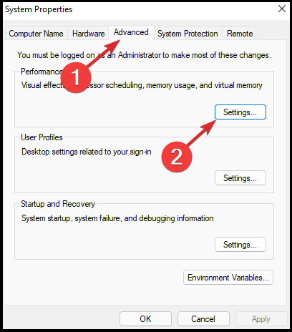The width and height of the screenshot is (292, 332).
Task: Click the Administrator logon notice text
Action: [144, 55]
